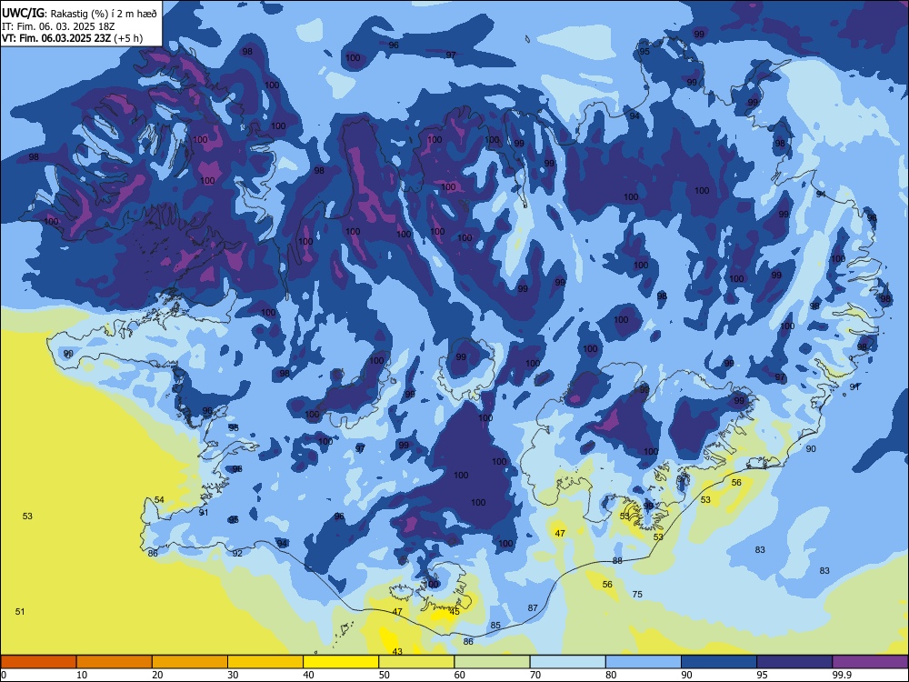
Task: Select the map value '45' on the south coast
Action: point(454,611)
